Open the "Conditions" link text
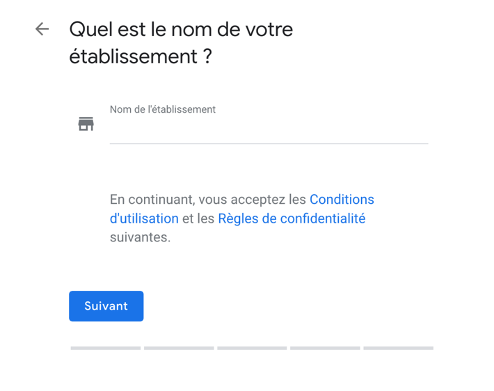 coord(342,200)
